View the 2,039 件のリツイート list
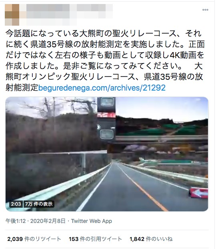The width and height of the screenshot is (216, 249). click(x=34, y=239)
